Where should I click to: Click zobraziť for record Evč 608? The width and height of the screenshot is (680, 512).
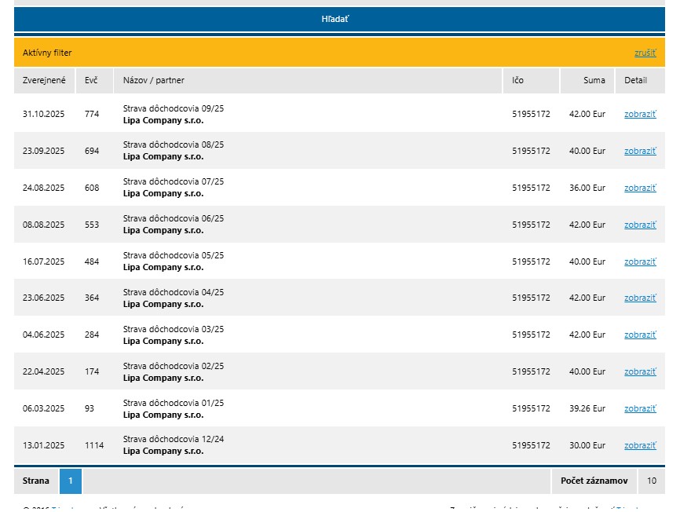[x=640, y=188]
